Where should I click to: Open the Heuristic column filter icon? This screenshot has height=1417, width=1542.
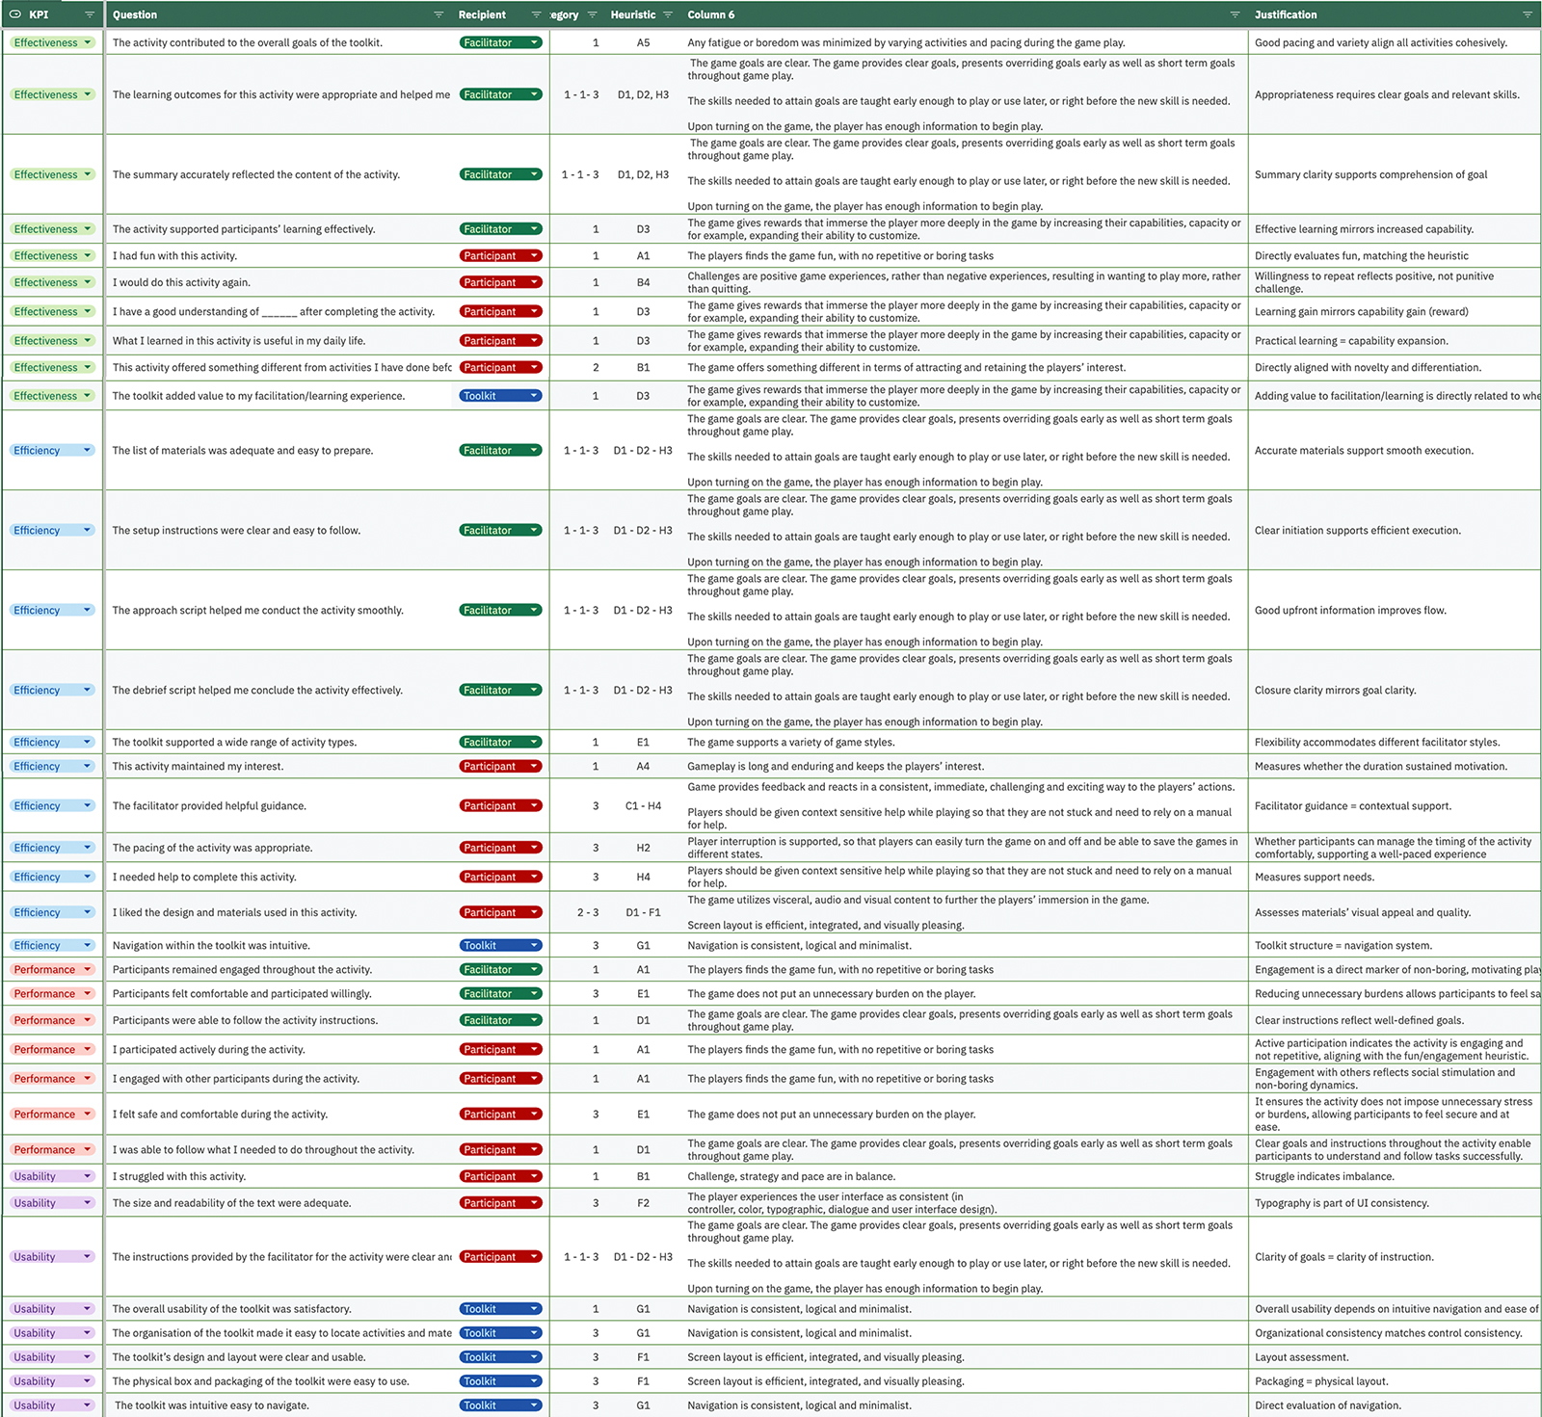click(668, 14)
